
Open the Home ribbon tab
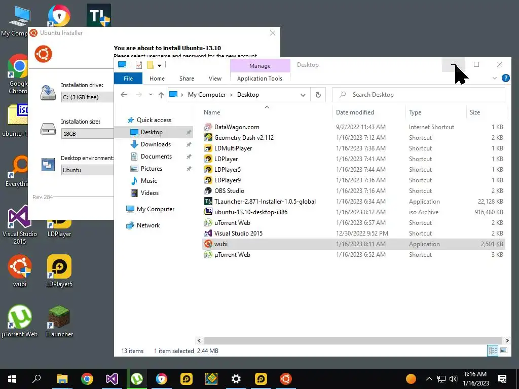coord(157,79)
